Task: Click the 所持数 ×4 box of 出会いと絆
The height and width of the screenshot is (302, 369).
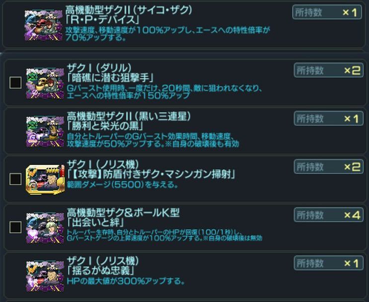Action: [328, 215]
